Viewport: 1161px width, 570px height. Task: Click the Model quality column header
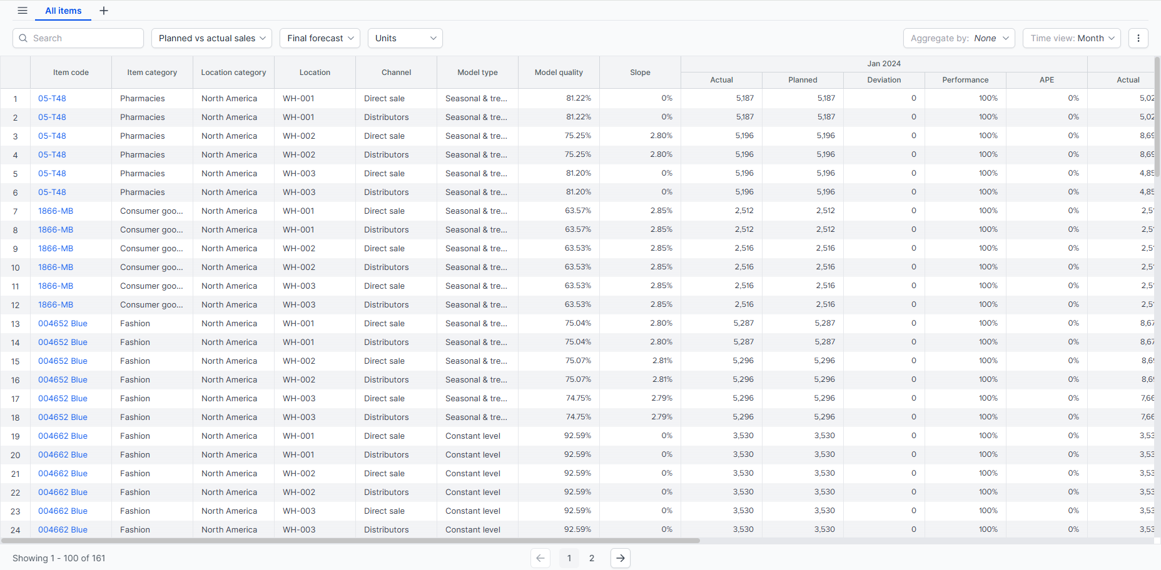pos(559,72)
